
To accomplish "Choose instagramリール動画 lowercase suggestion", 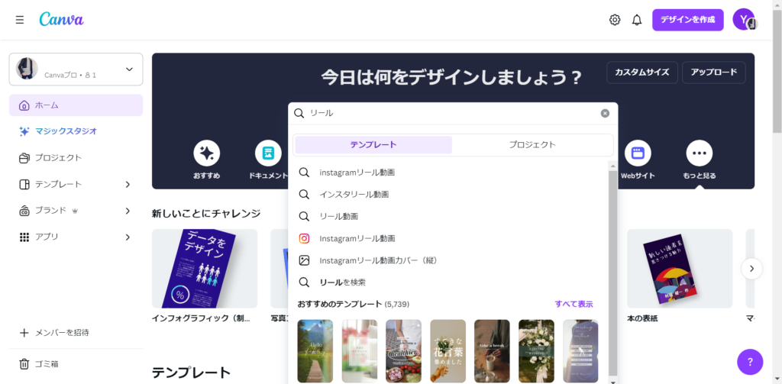I will coord(448,173).
